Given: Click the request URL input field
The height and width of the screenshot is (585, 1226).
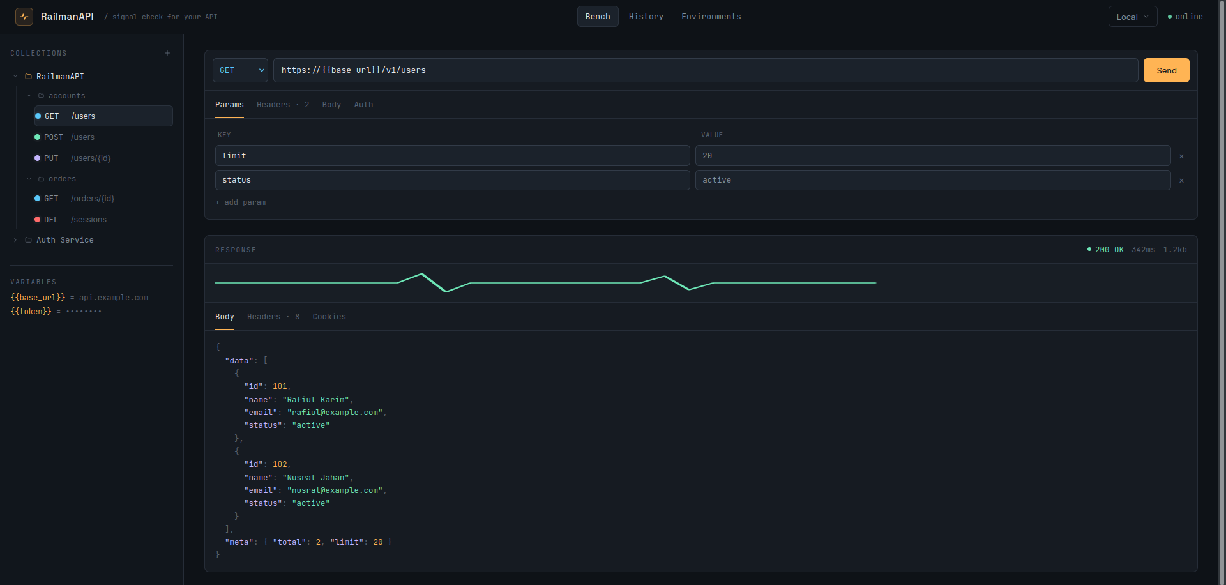Looking at the screenshot, I should coord(706,70).
